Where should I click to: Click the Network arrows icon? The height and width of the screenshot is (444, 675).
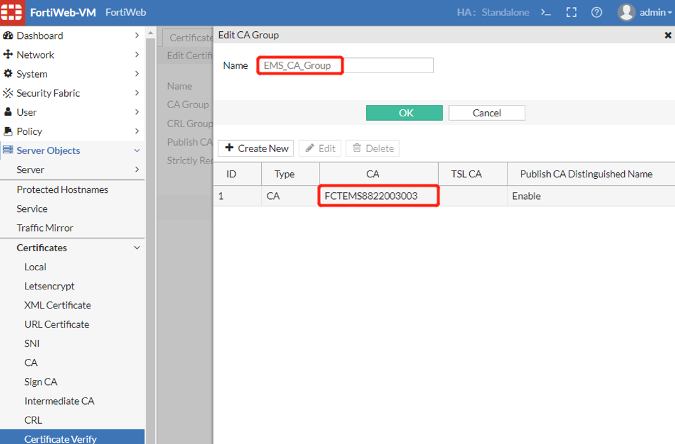[8, 55]
